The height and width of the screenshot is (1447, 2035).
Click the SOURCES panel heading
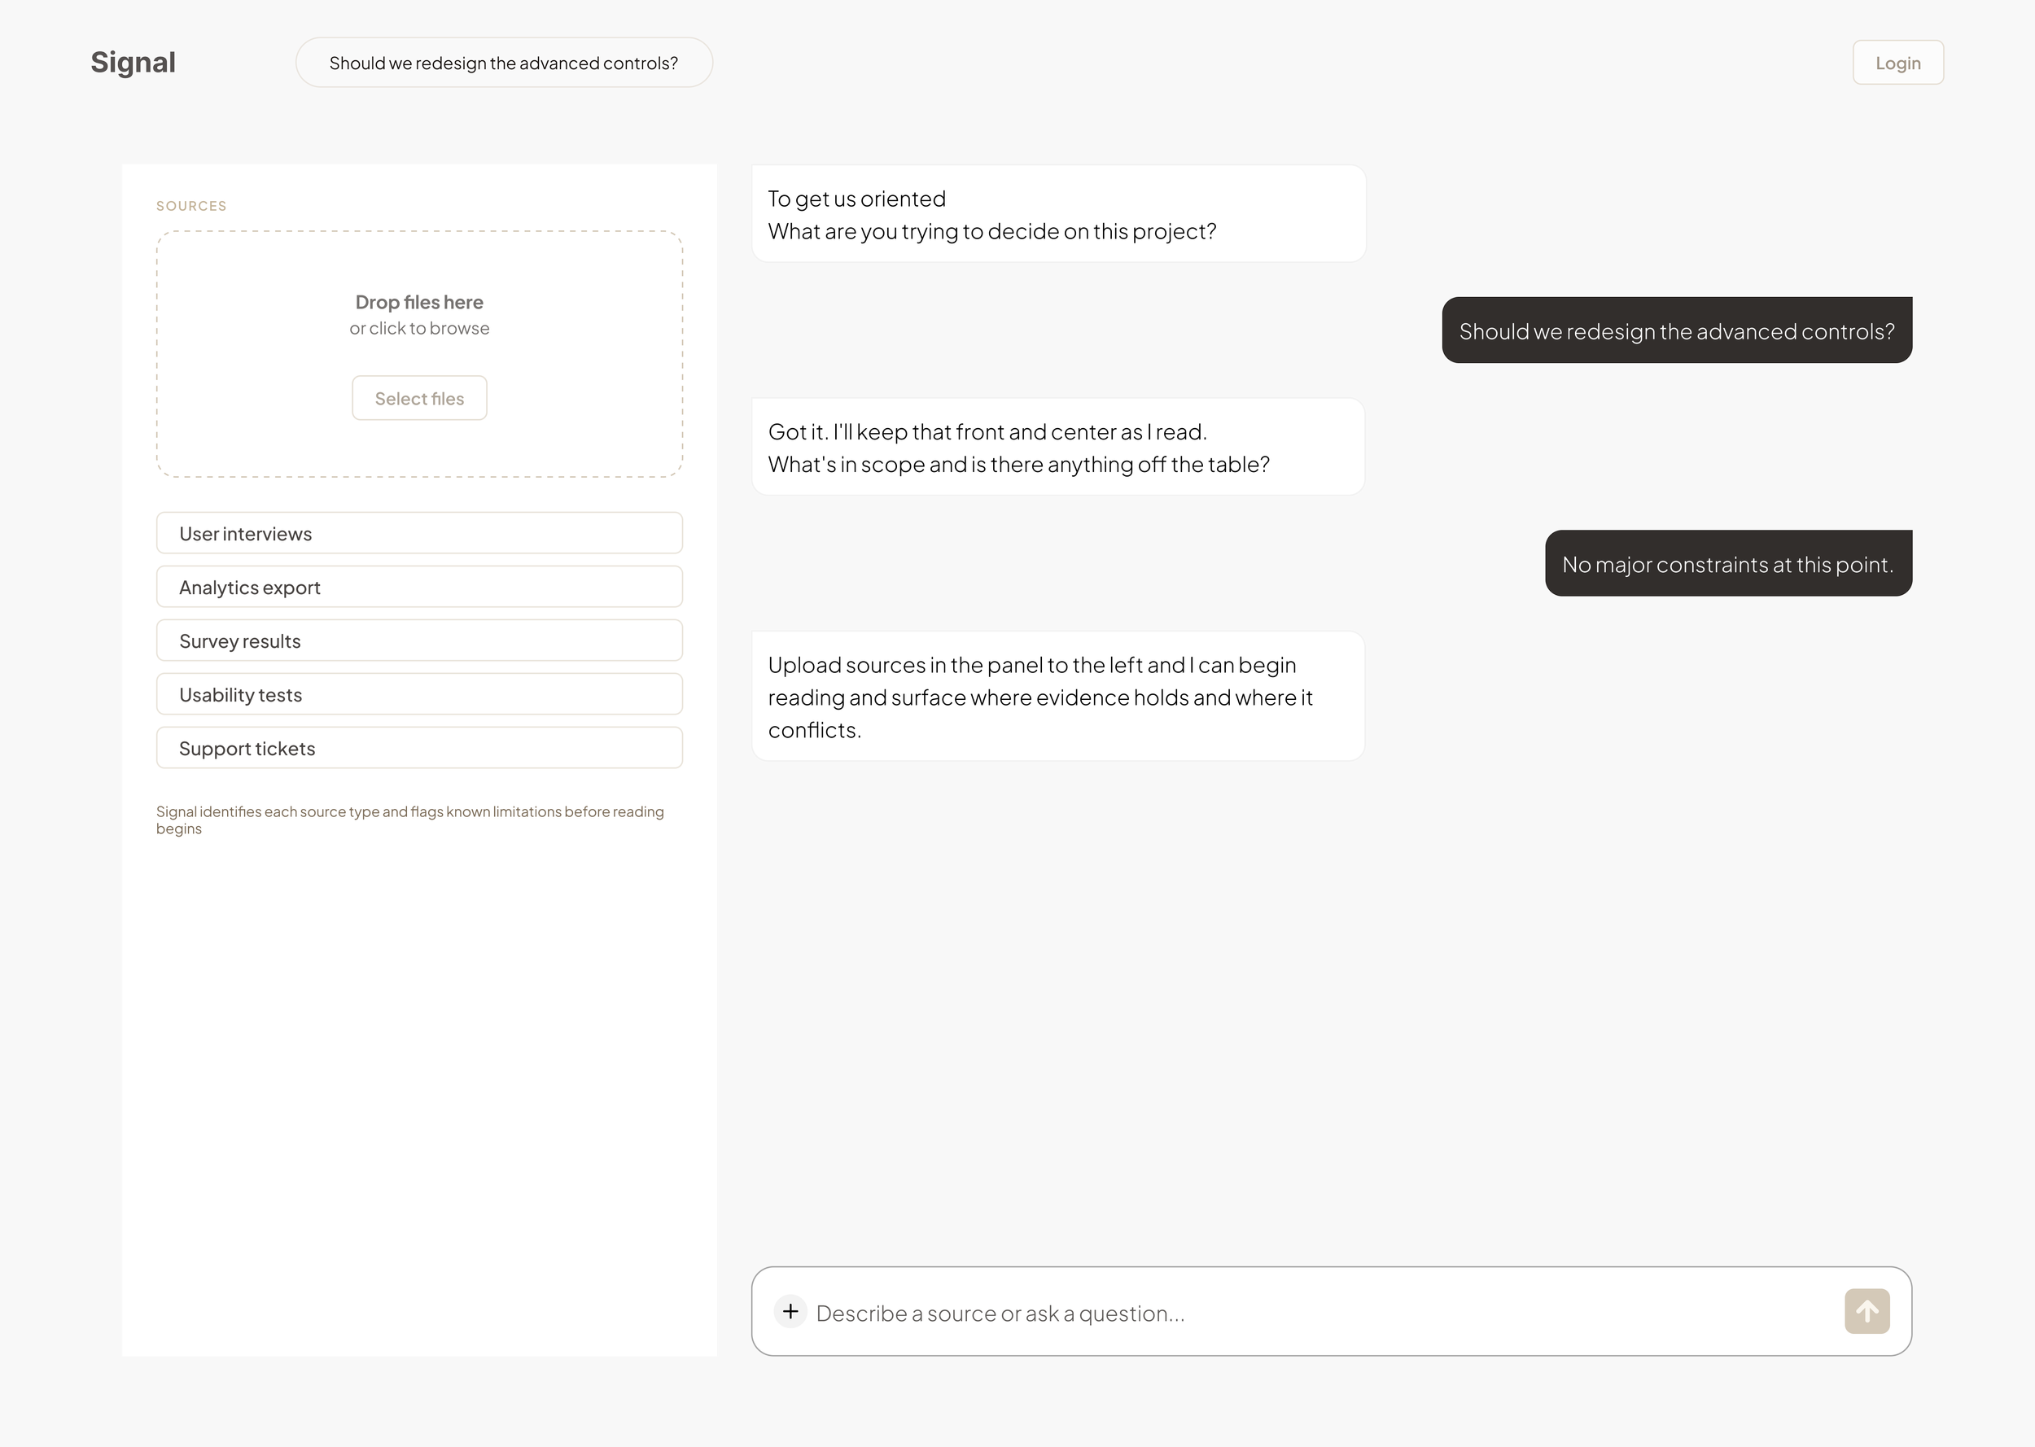point(191,206)
